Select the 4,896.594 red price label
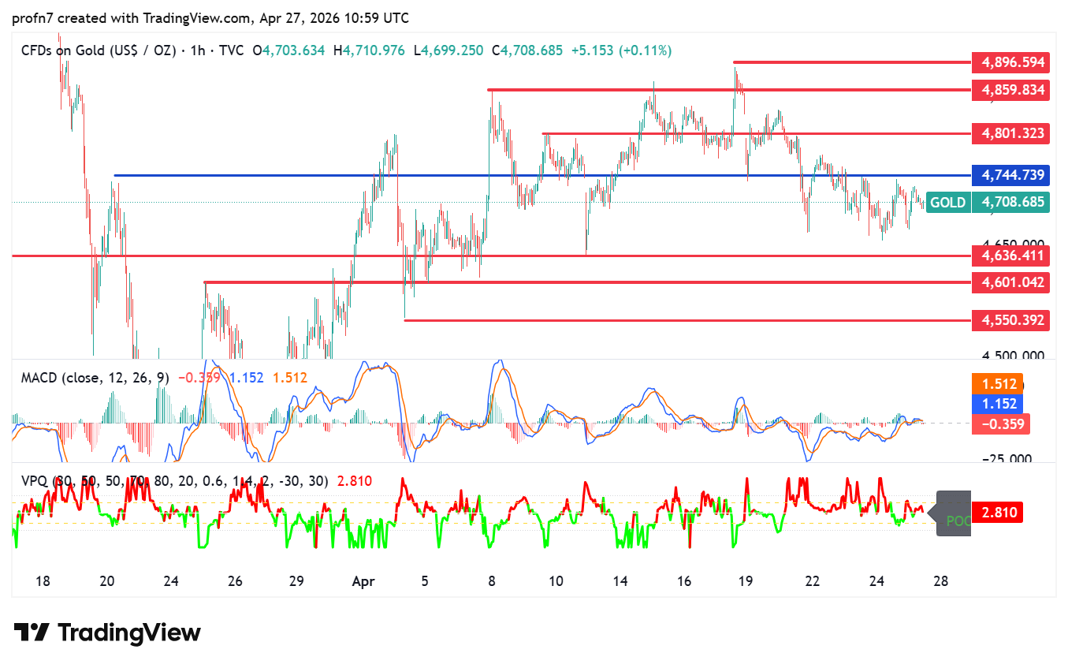The image size is (1068, 668). pyautogui.click(x=1010, y=62)
